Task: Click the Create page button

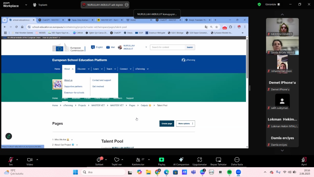Action: click(167, 124)
